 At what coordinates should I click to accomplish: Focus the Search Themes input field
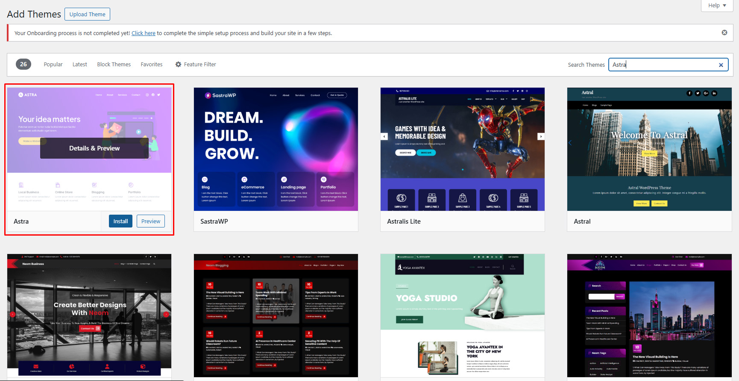tap(662, 65)
